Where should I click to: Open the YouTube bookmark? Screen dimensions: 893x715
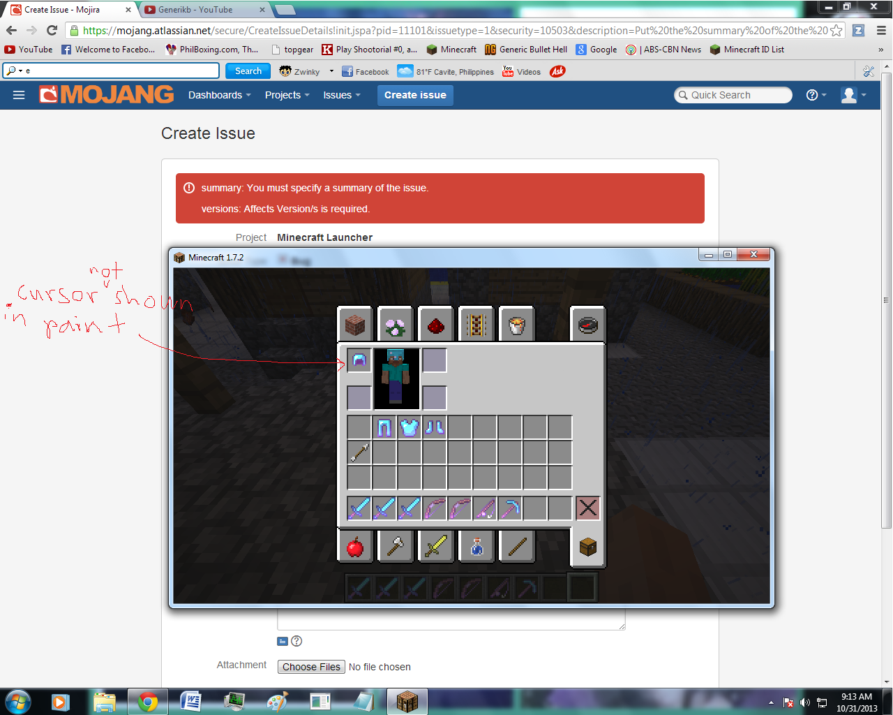click(29, 50)
